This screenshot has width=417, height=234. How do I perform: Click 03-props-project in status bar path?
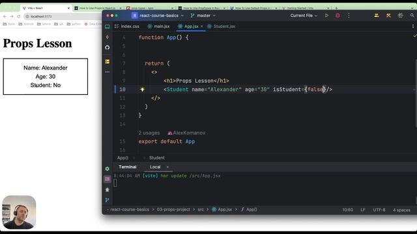pos(173,209)
